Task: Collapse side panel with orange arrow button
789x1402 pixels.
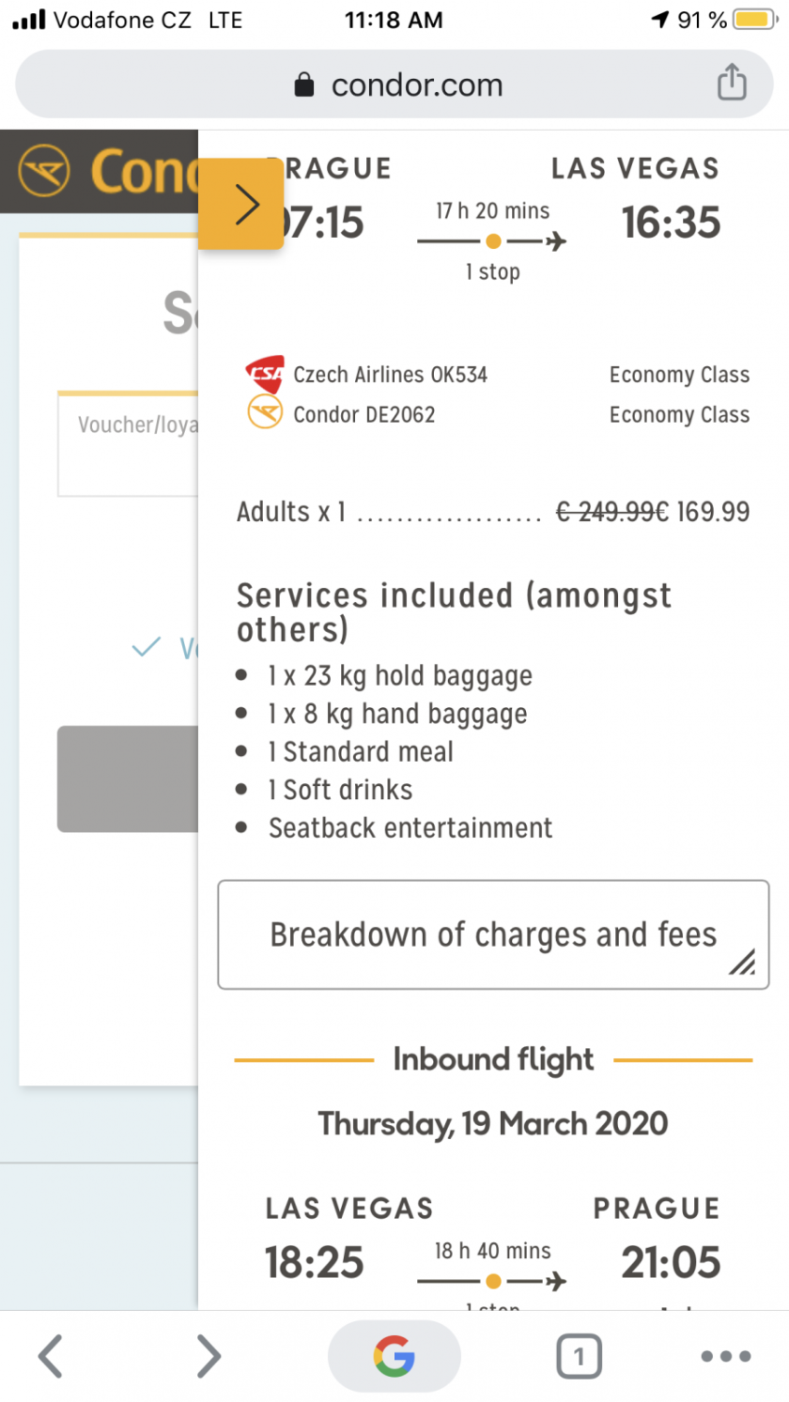Action: tap(241, 204)
